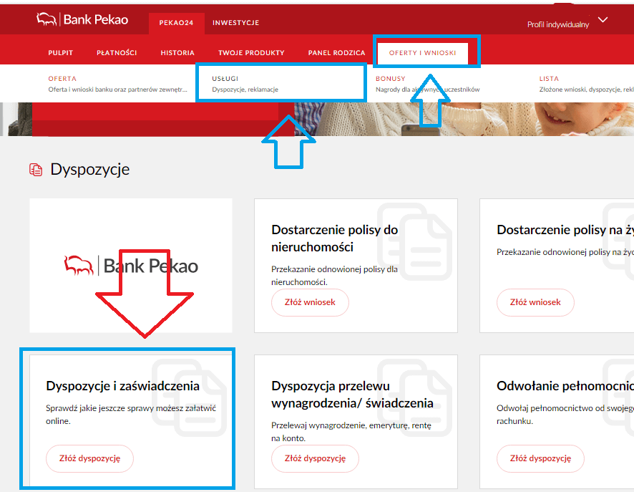Click the Dyspozycje heading document icon
This screenshot has height=492, width=634.
[36, 170]
